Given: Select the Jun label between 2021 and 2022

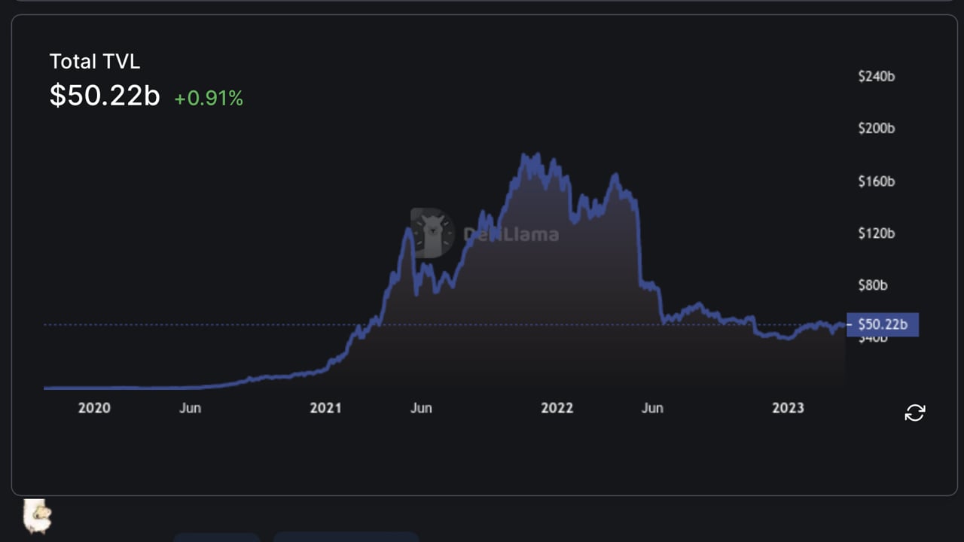Looking at the screenshot, I should tap(421, 408).
